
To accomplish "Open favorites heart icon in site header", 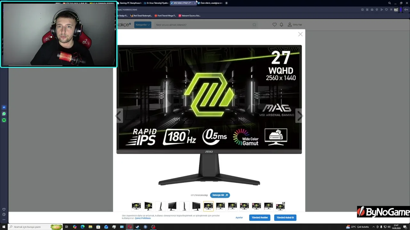I will pos(275,25).
